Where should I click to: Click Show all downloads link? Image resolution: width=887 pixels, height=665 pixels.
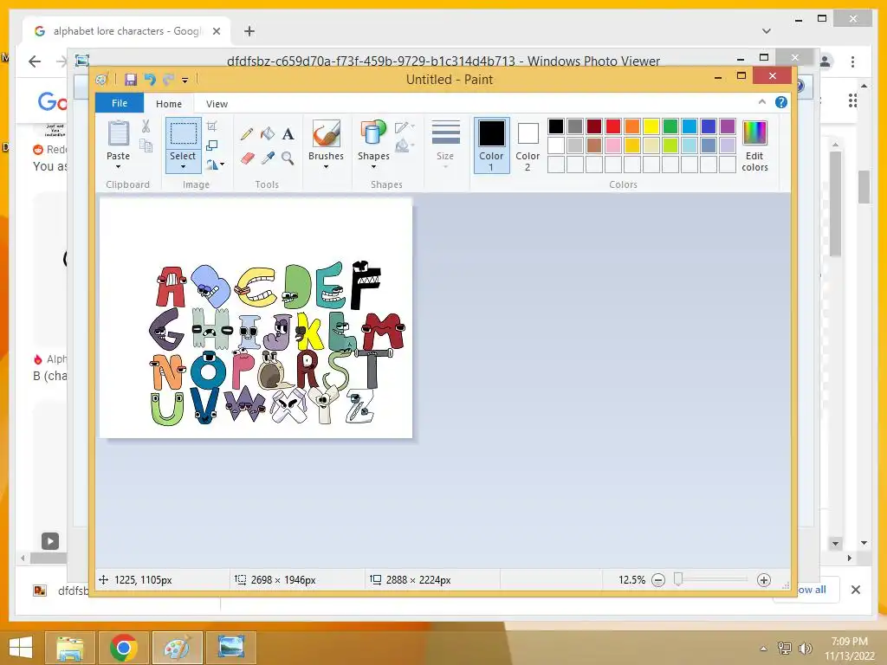click(x=813, y=590)
